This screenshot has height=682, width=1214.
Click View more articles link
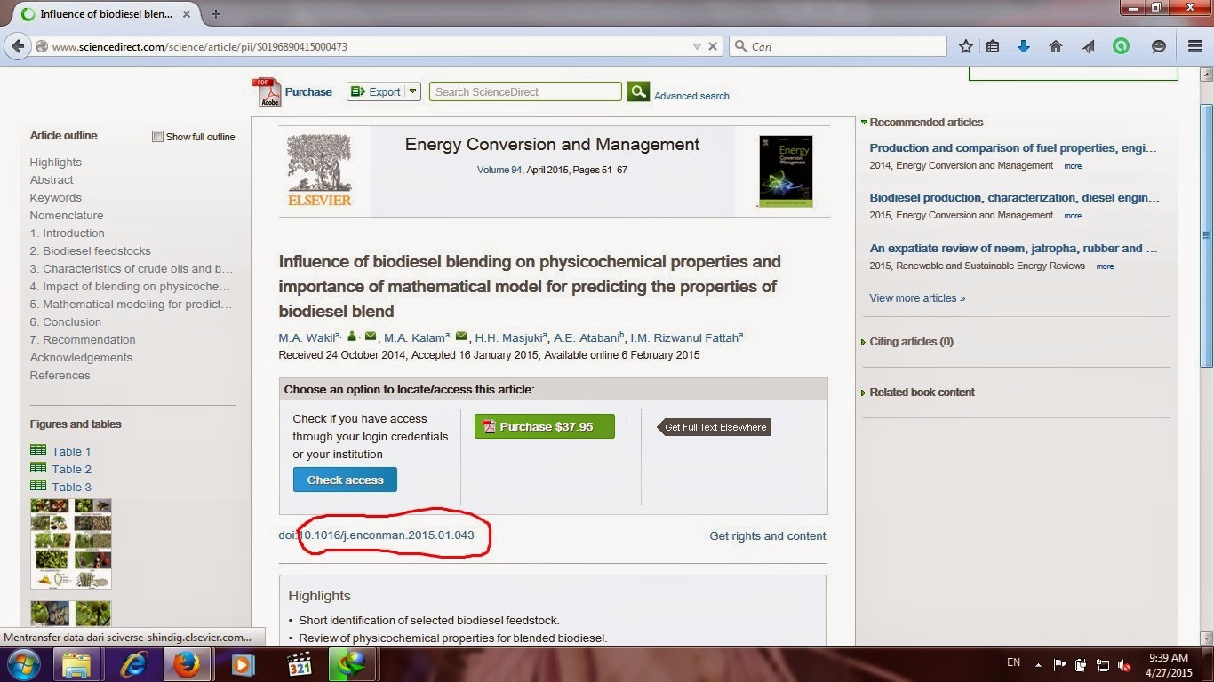pyautogui.click(x=917, y=298)
